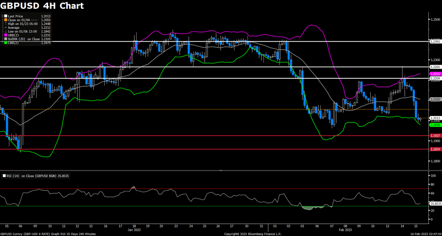Click the green 1.1979 lower band label
Screen dimensions: 442x236
point(434,125)
